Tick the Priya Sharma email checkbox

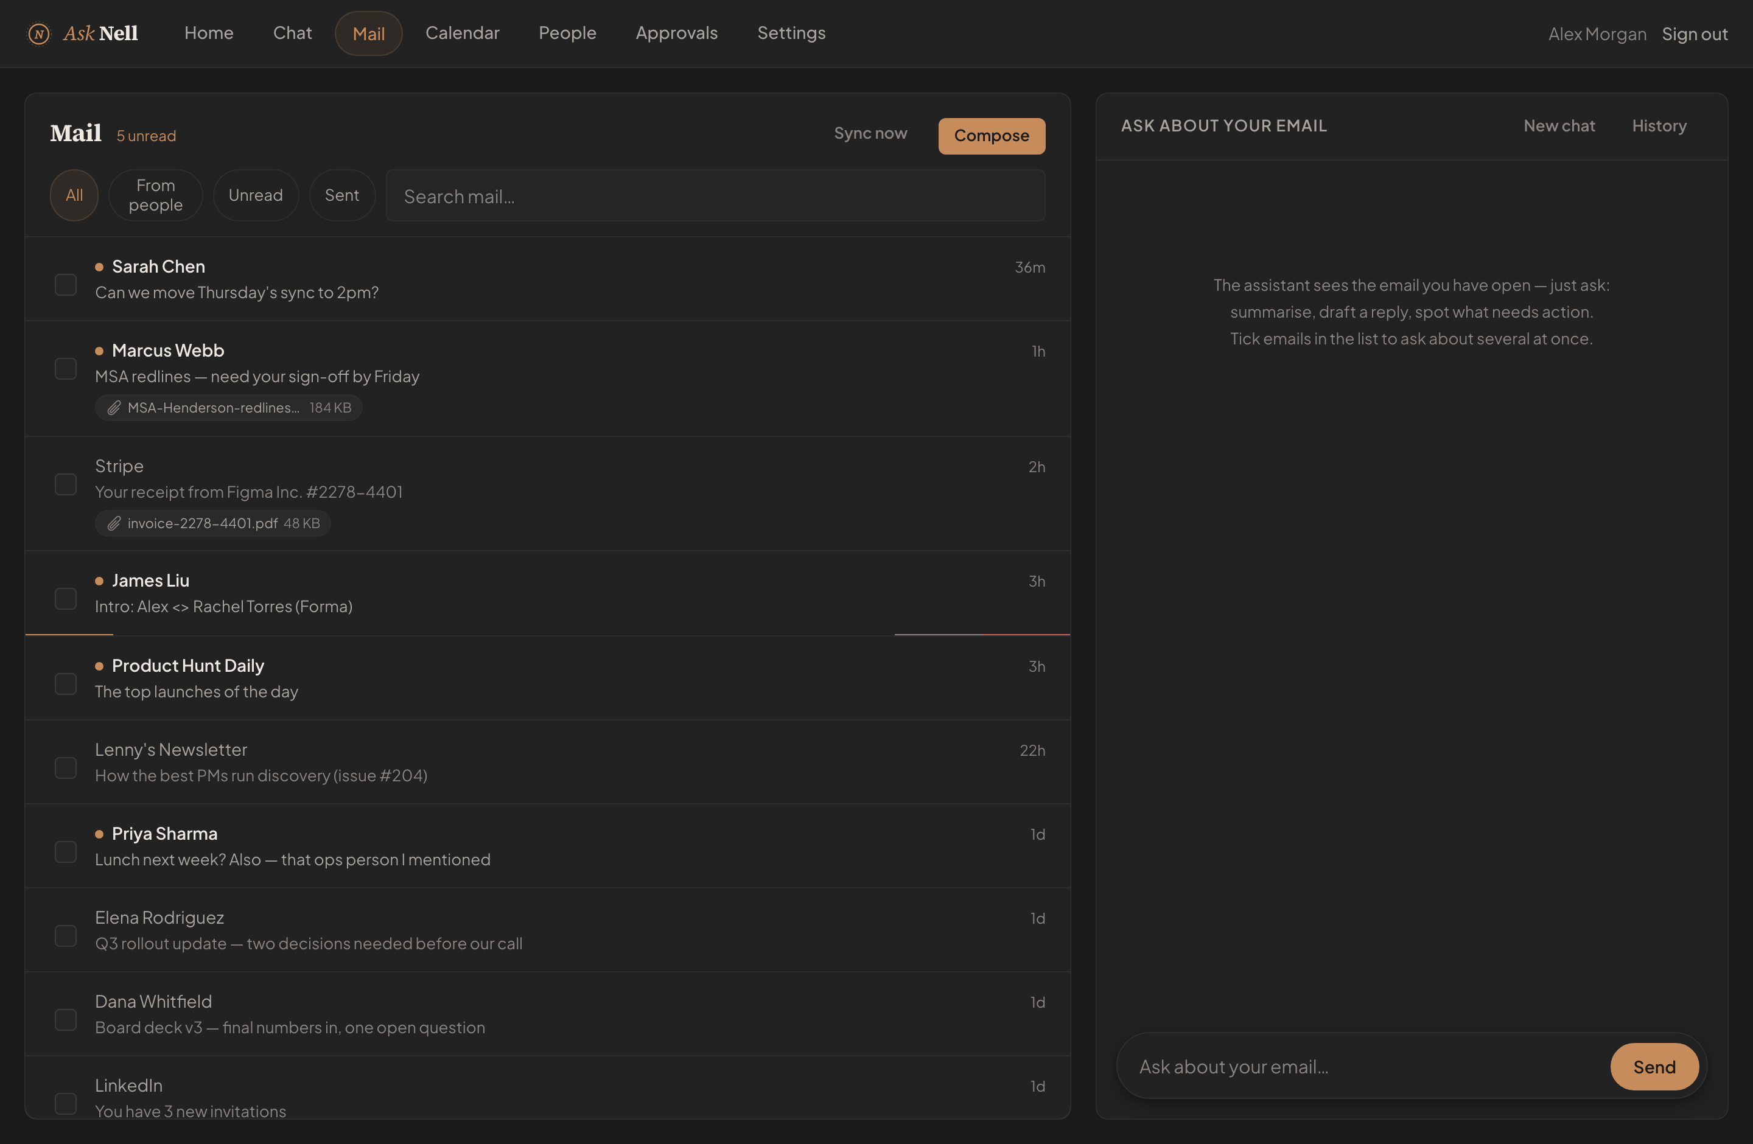click(x=66, y=852)
